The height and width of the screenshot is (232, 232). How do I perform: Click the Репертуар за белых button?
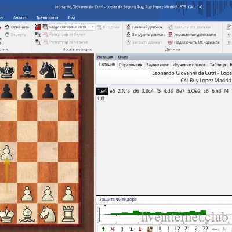(64, 35)
